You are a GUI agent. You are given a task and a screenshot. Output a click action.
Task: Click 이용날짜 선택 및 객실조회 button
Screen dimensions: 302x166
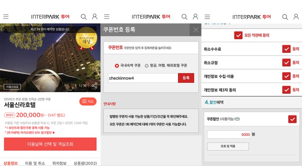50,144
